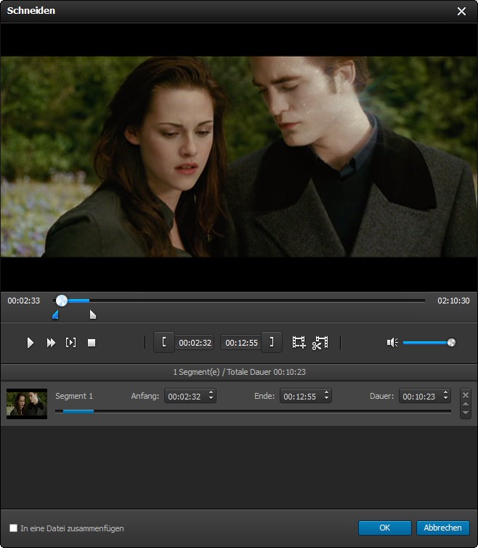The width and height of the screenshot is (478, 548).
Task: Adjust the volume slider handle
Action: pyautogui.click(x=451, y=343)
